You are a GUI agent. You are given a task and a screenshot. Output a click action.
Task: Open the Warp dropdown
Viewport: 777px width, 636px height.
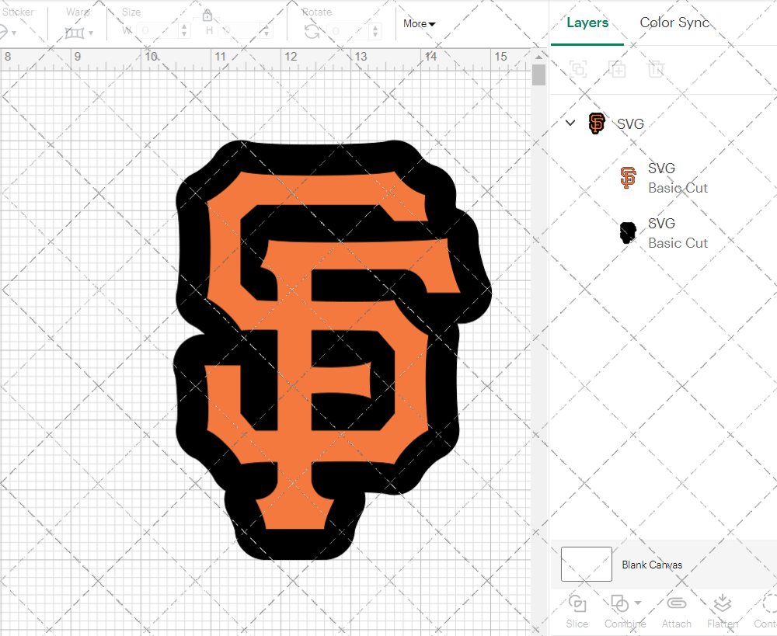coord(79,33)
